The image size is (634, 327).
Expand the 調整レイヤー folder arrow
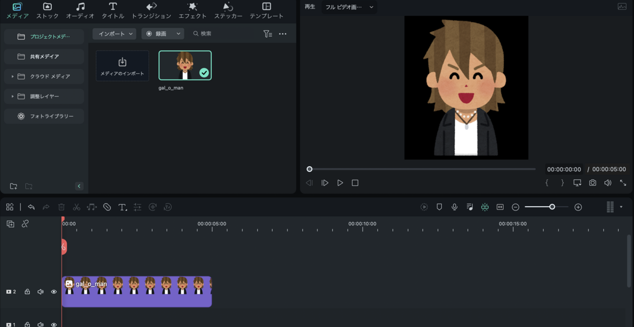point(13,97)
